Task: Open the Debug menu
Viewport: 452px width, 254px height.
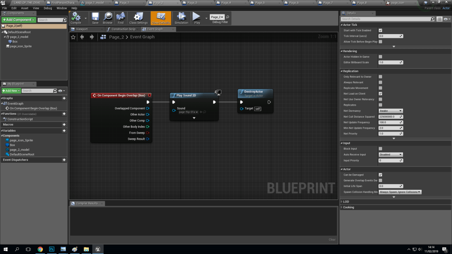Action: (47, 8)
